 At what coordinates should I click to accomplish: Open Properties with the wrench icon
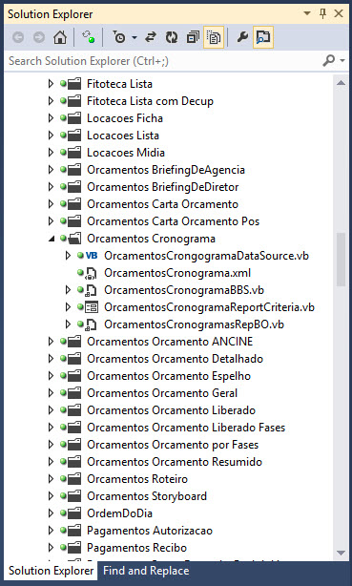click(242, 37)
